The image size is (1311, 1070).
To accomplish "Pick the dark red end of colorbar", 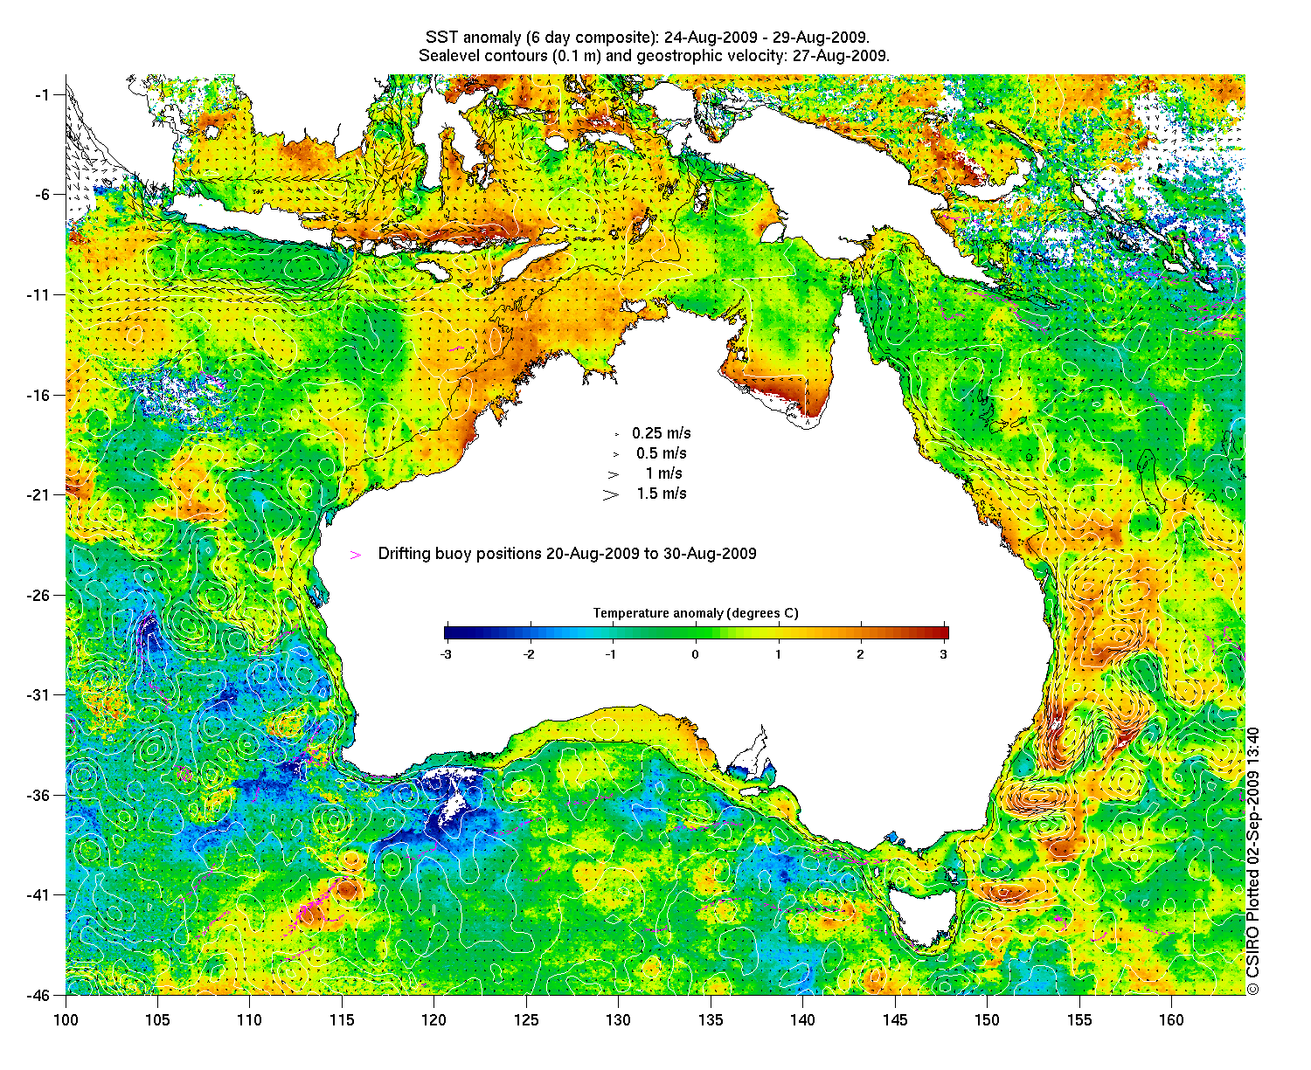I will (x=944, y=633).
